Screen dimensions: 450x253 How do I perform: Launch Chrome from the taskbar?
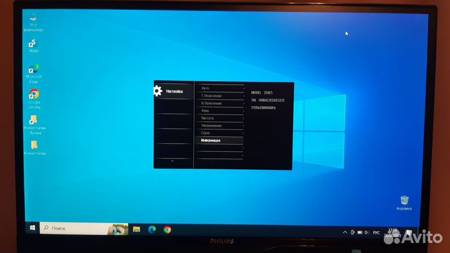[167, 230]
